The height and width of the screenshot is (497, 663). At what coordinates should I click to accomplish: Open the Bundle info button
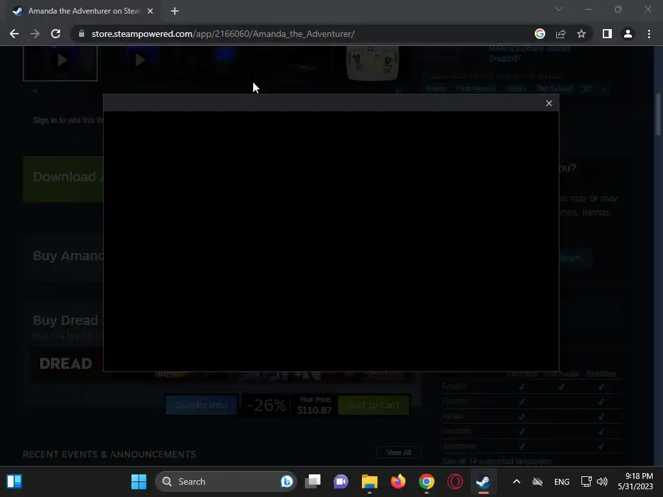pyautogui.click(x=201, y=405)
